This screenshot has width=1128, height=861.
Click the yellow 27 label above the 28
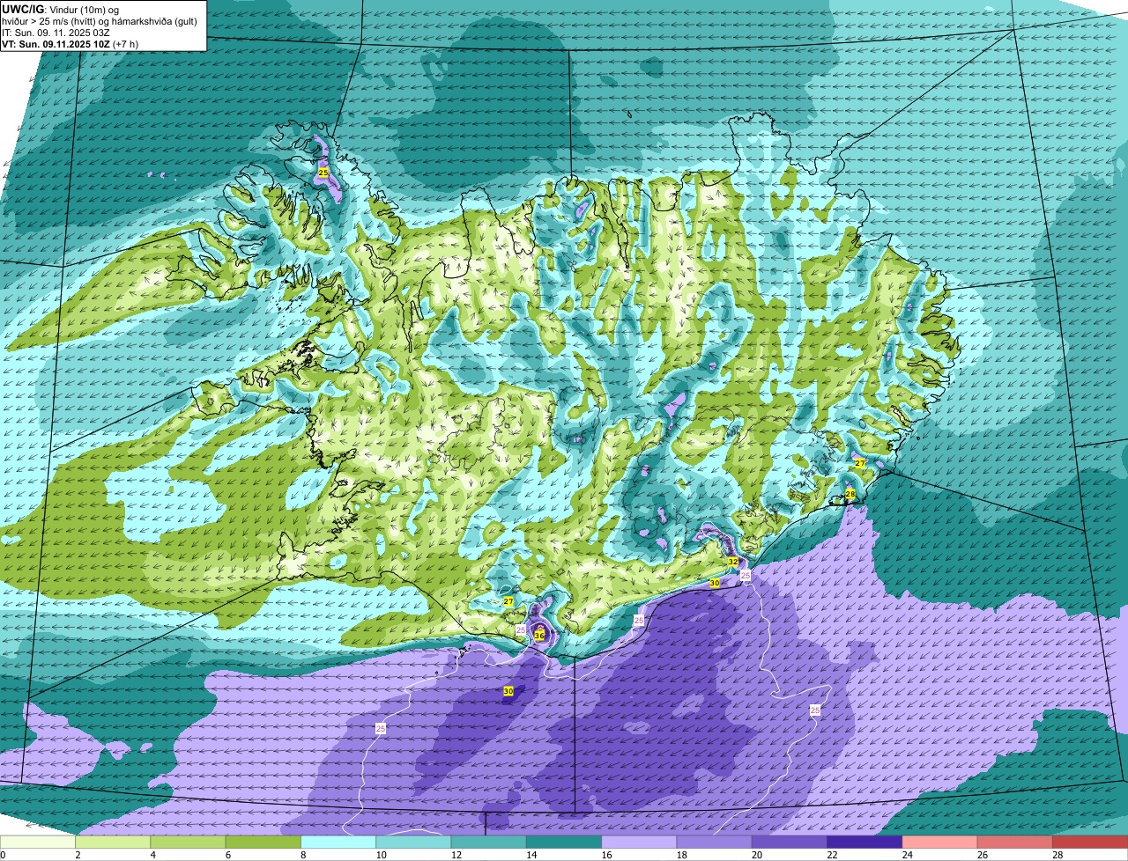pyautogui.click(x=860, y=463)
